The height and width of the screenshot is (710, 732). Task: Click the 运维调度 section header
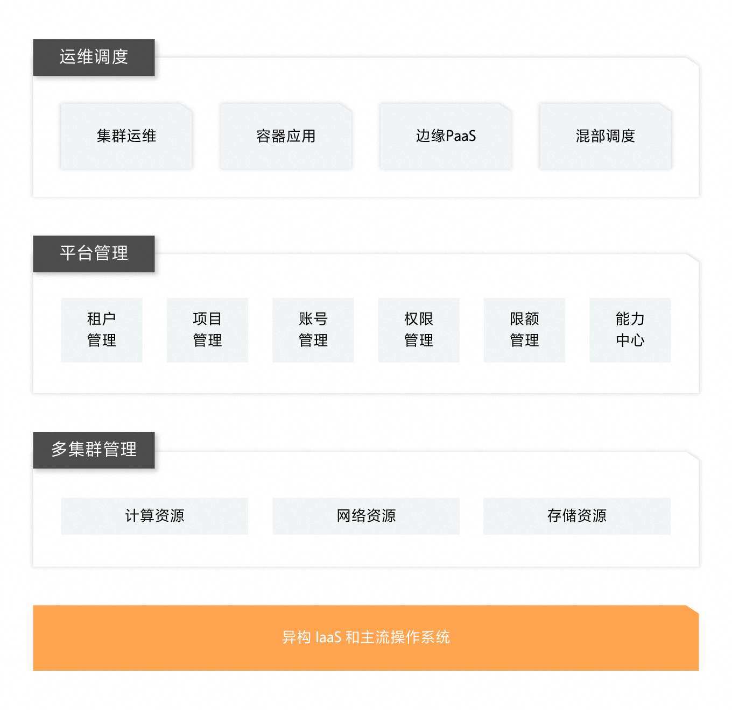pyautogui.click(x=94, y=57)
